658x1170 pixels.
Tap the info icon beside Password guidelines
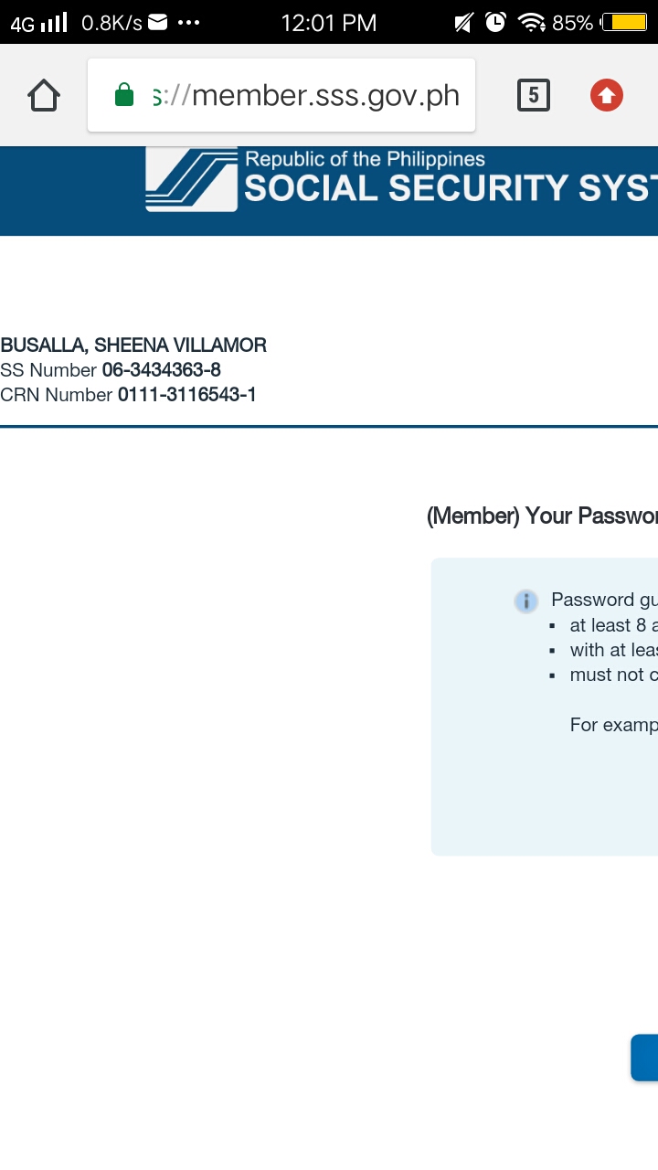tap(525, 601)
